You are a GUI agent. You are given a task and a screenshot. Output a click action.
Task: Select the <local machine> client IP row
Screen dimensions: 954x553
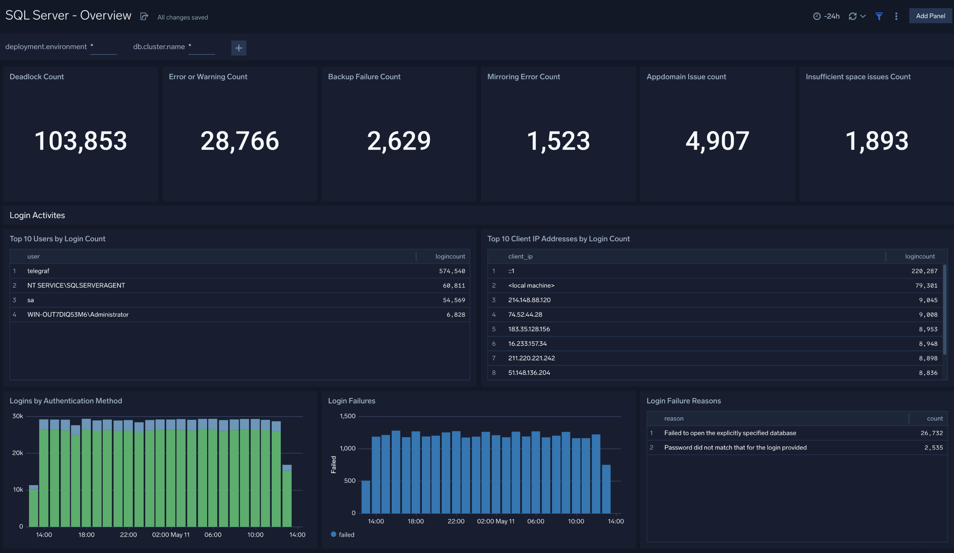pos(715,285)
